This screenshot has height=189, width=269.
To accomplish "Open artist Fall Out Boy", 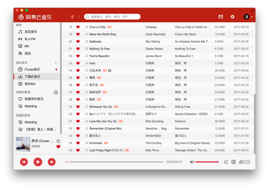I will pos(153,143).
